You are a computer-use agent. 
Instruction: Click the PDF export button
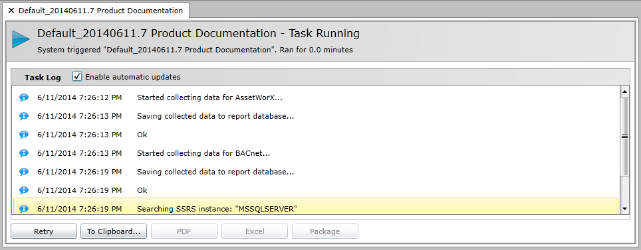pyautogui.click(x=184, y=231)
